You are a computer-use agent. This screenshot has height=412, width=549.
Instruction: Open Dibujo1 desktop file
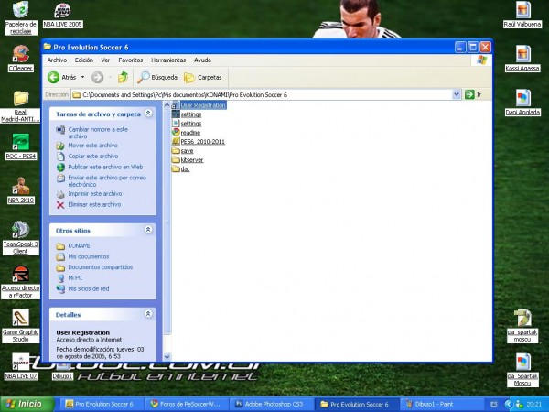coord(62,372)
